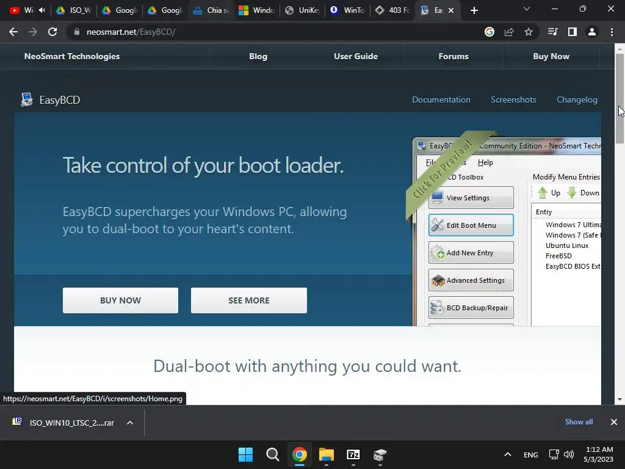Open the Blog nav item
Screen dimensions: 625x469
[x=258, y=56]
